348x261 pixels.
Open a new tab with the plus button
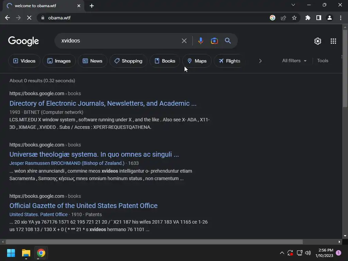[92, 6]
